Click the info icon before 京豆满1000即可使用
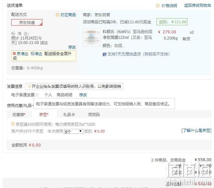This screenshot has width=214, height=188. [13, 124]
